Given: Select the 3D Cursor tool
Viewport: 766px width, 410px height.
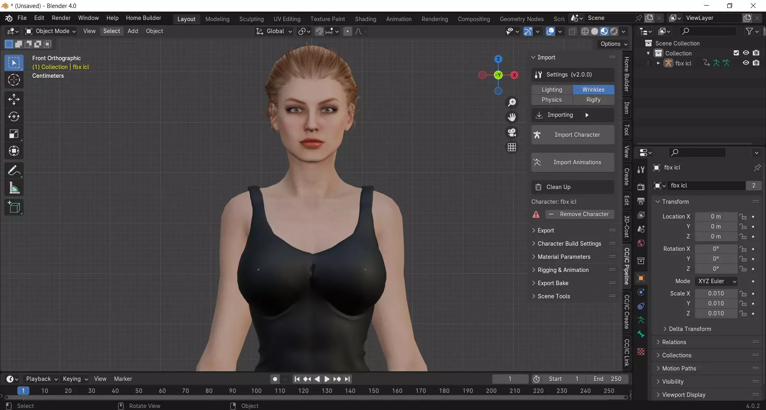Looking at the screenshot, I should click(x=14, y=80).
